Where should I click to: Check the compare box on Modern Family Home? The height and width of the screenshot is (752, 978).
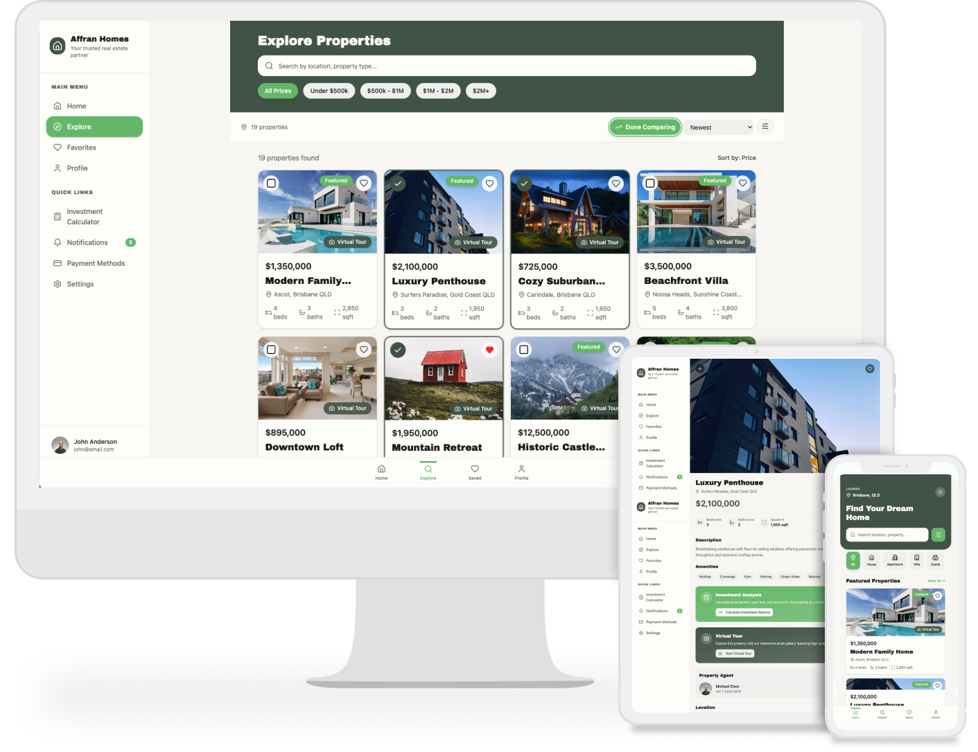[x=272, y=183]
